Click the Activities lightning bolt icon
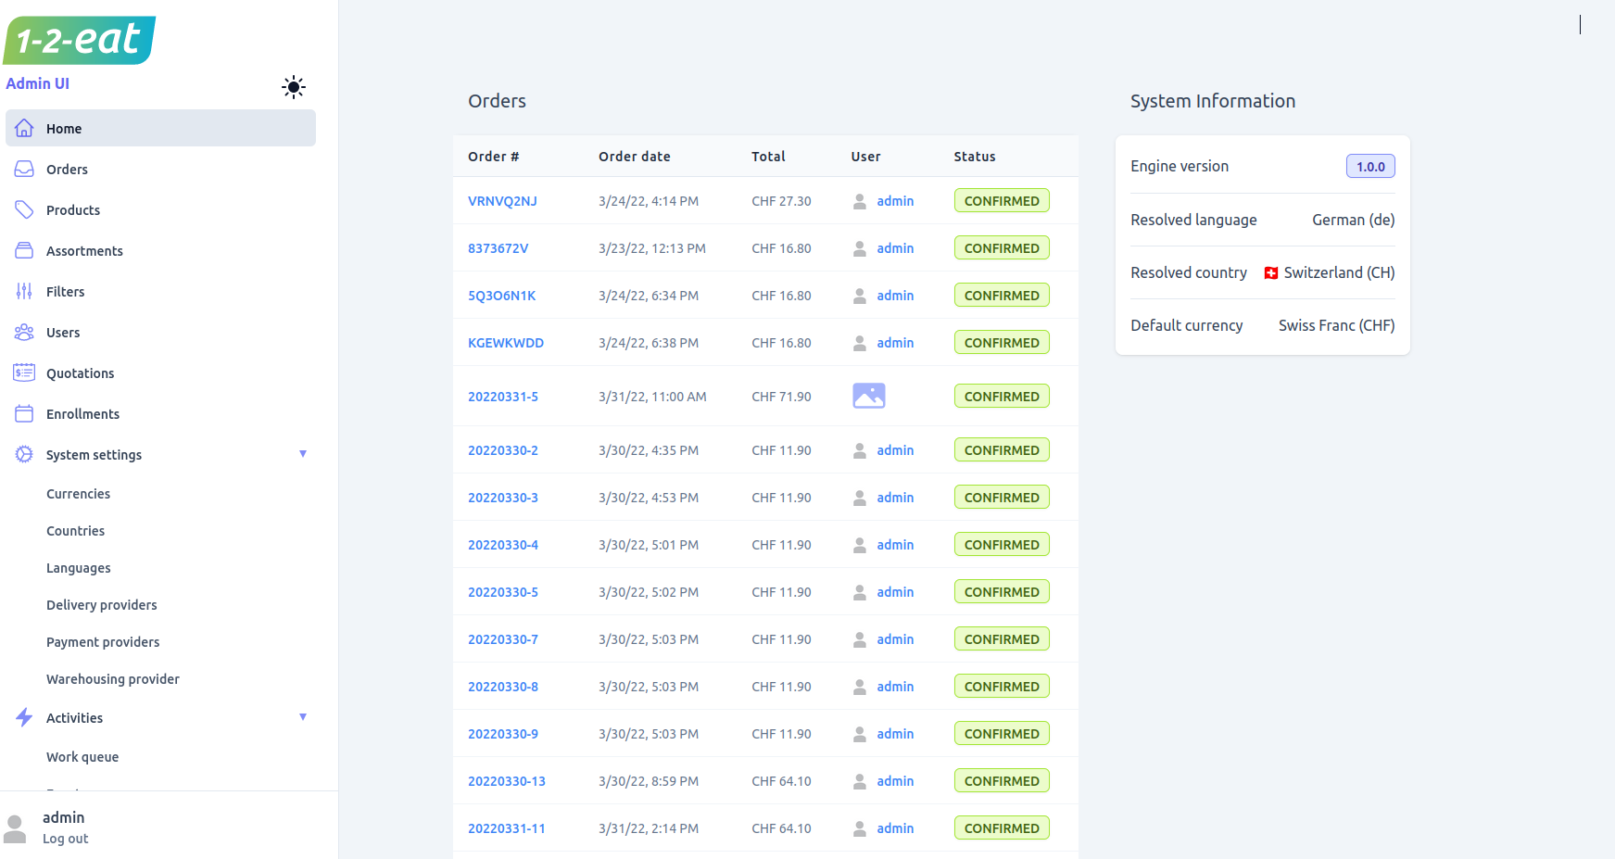The image size is (1615, 859). pos(24,717)
